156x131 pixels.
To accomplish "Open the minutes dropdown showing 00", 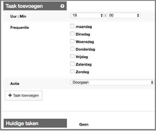I will 124,15.
